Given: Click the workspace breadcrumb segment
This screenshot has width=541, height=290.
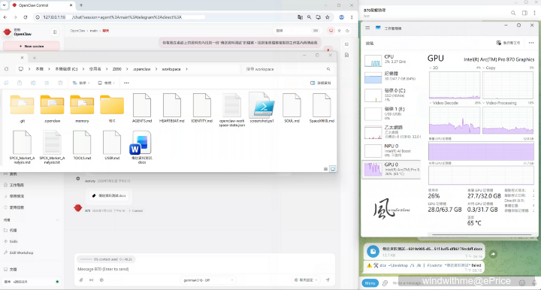Looking at the screenshot, I should pyautogui.click(x=171, y=69).
